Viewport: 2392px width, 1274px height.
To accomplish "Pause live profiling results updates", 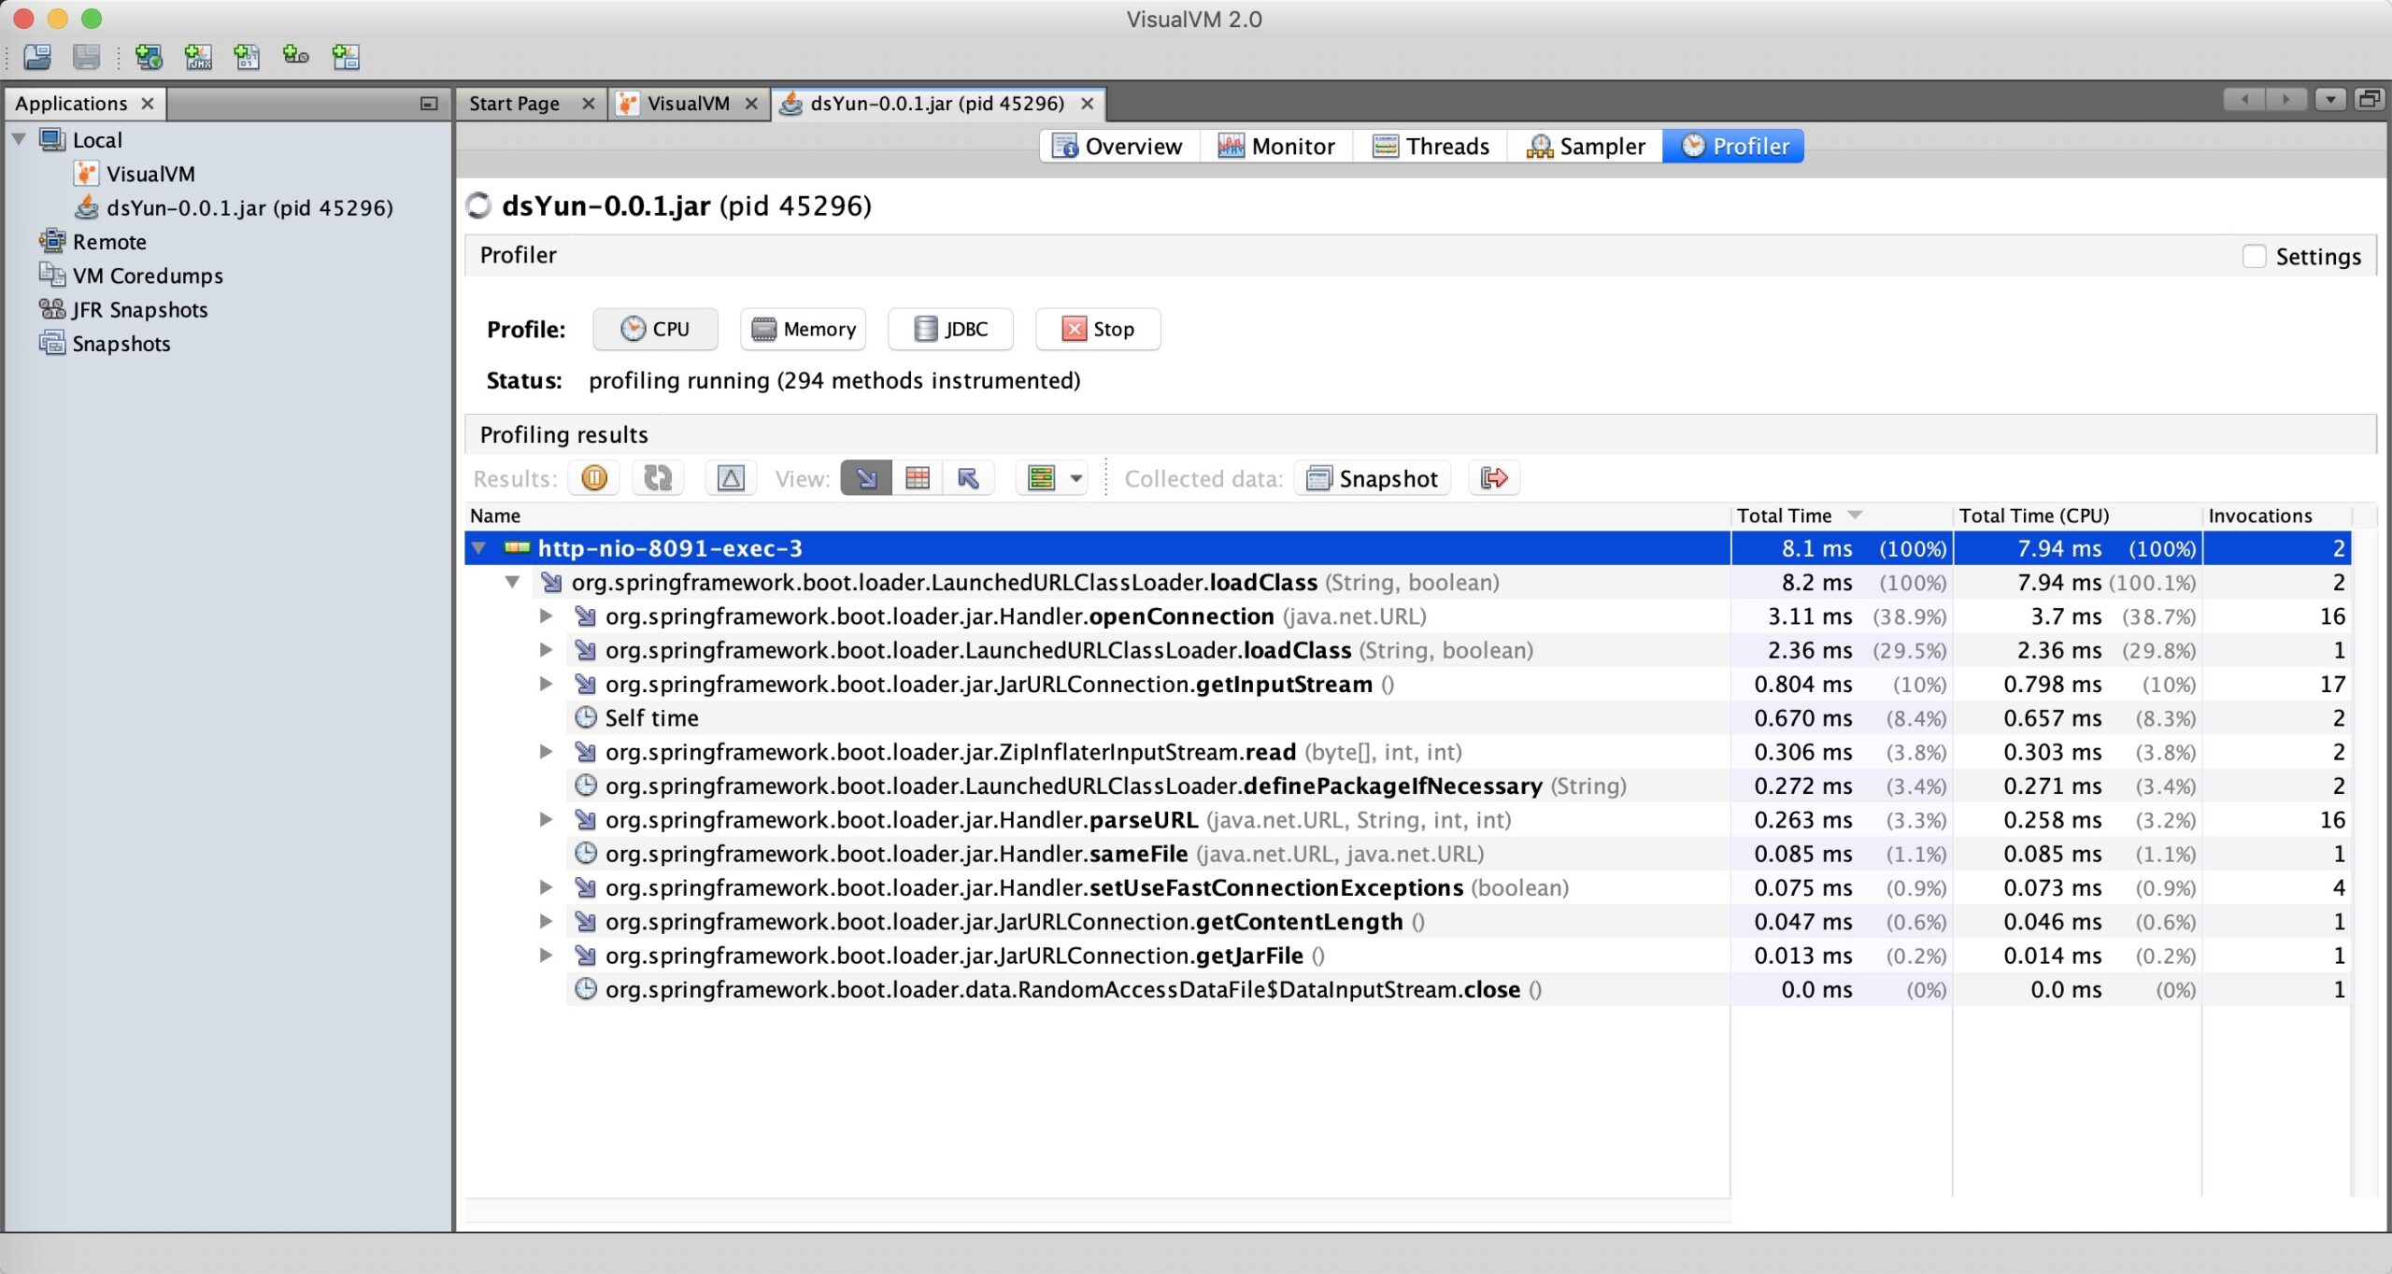I will [594, 477].
